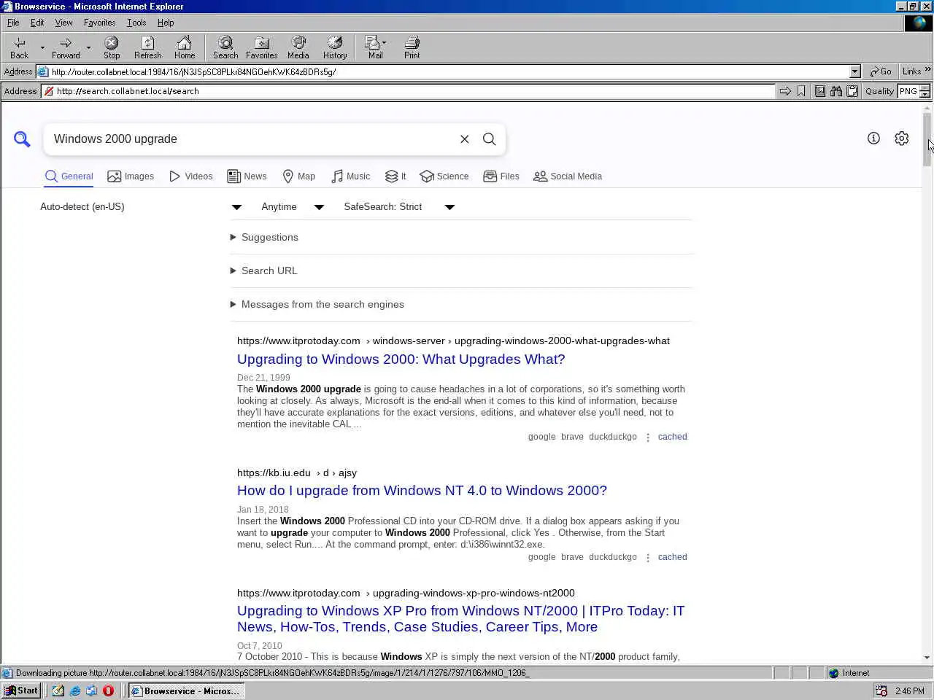This screenshot has width=934, height=700.
Task: Open 'How do I upgrade from Windows NT 4.0' result
Action: pyautogui.click(x=422, y=491)
